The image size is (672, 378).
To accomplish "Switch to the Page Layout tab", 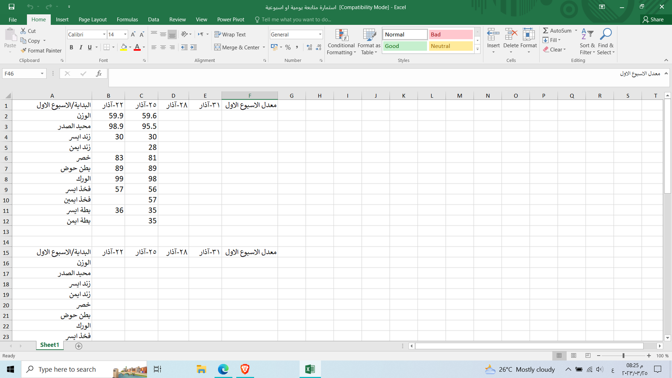I will (92, 19).
